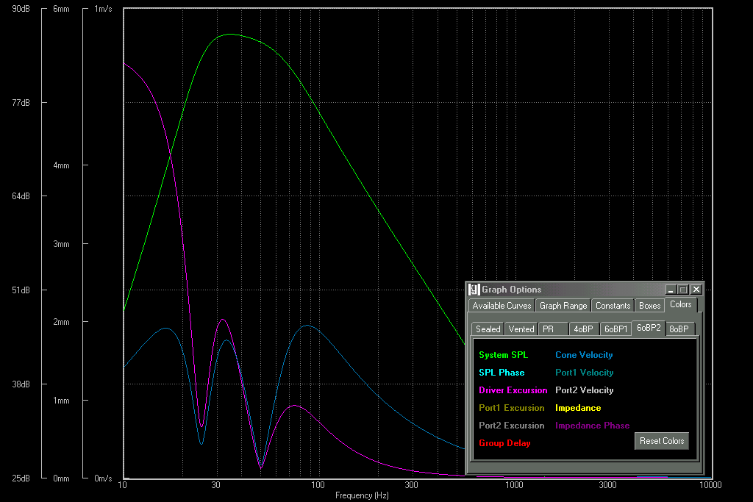This screenshot has height=502, width=753.
Task: Click the Frequency (Hz) axis label
Action: pos(362,495)
